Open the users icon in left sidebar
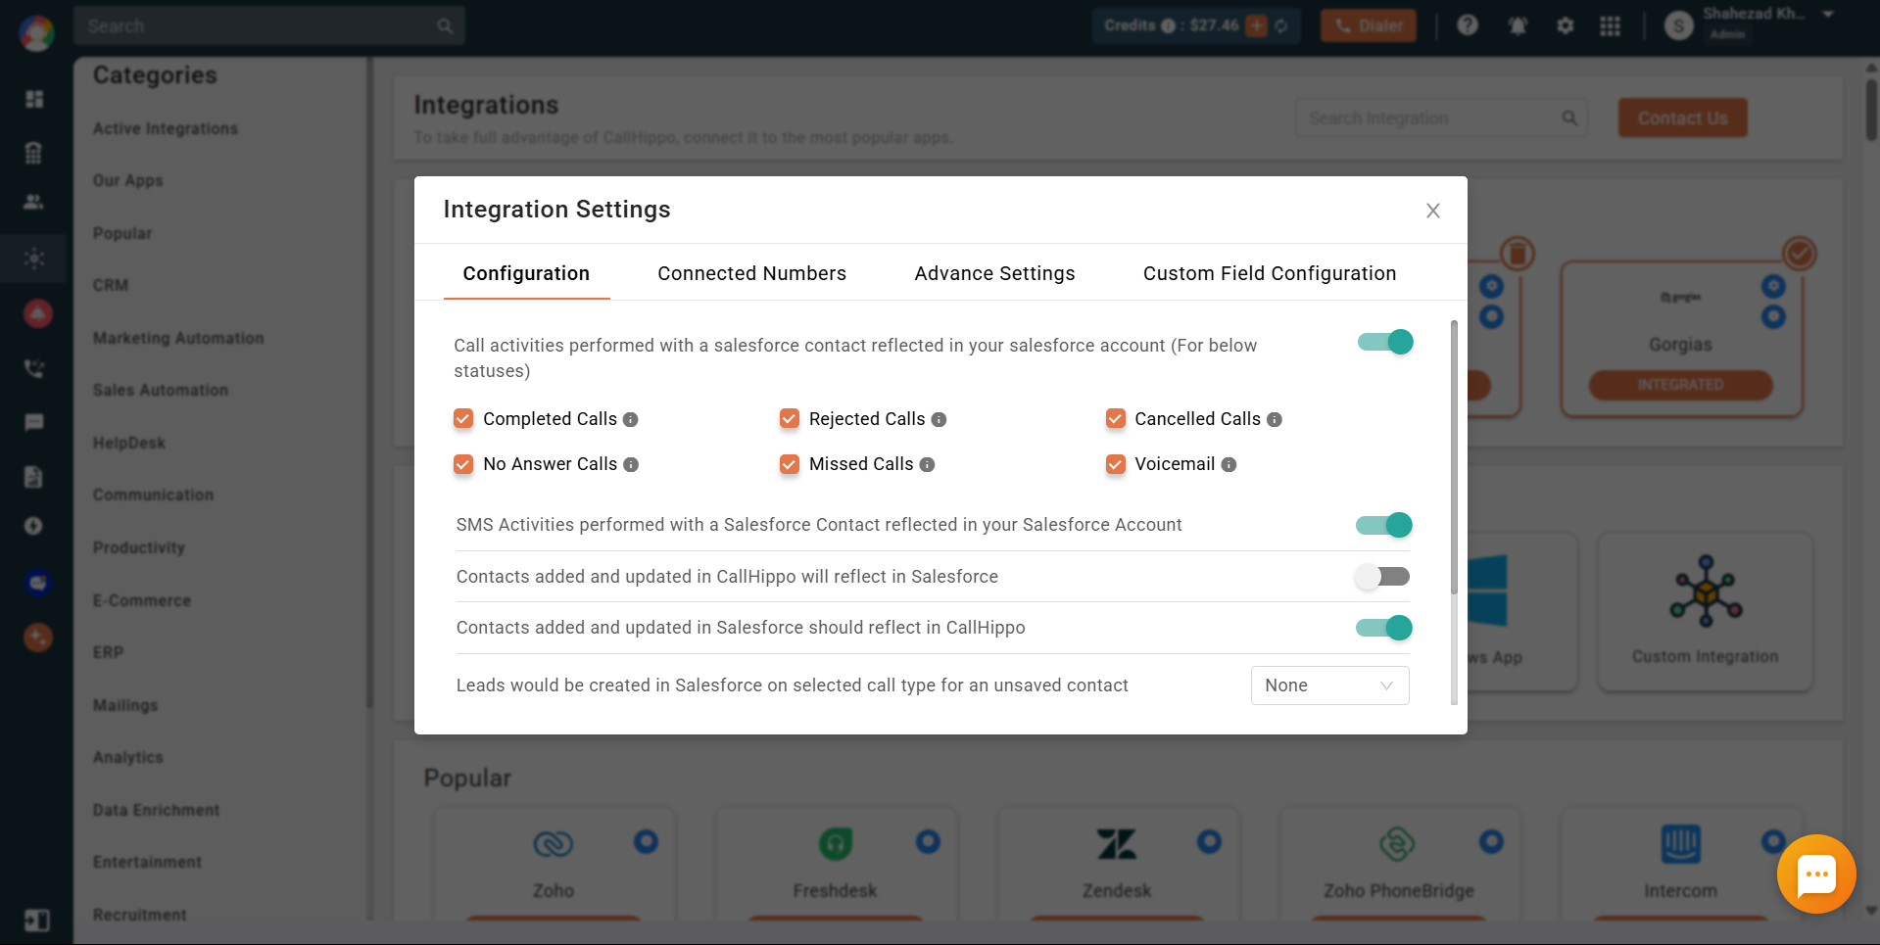This screenshot has height=945, width=1880. 34,203
